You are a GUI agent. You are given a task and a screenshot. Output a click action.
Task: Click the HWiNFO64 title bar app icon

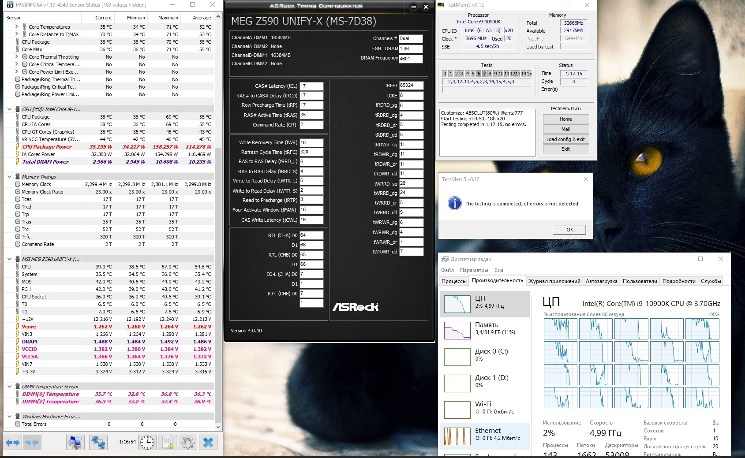[10, 5]
